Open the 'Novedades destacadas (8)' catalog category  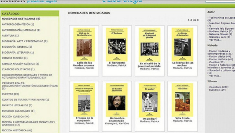tap(21, 19)
